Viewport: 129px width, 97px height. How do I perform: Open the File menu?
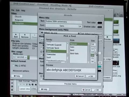[13, 10]
